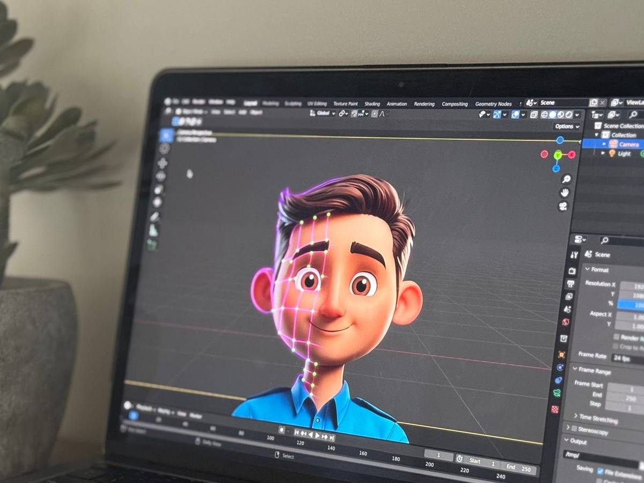Jump to the timeline's last frame
The width and height of the screenshot is (644, 483).
332,438
